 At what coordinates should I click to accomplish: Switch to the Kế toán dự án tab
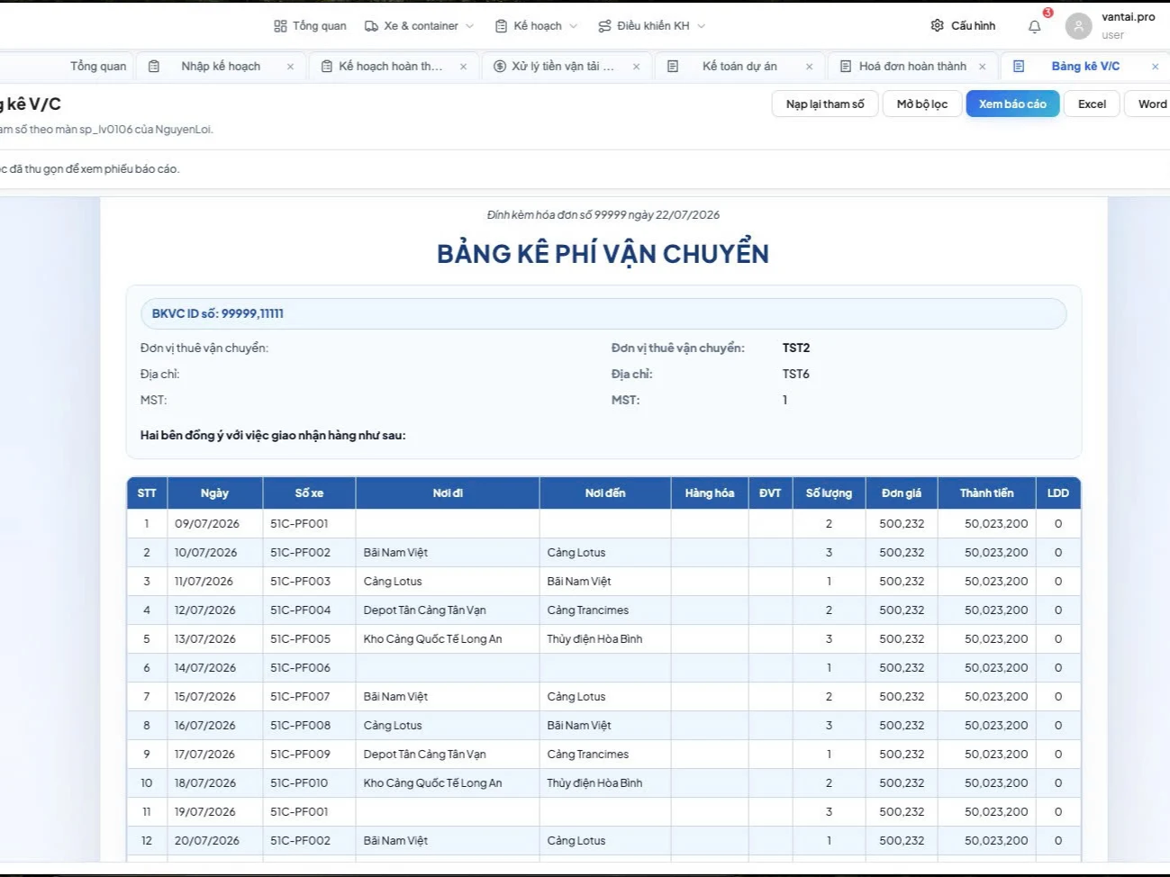coord(739,67)
